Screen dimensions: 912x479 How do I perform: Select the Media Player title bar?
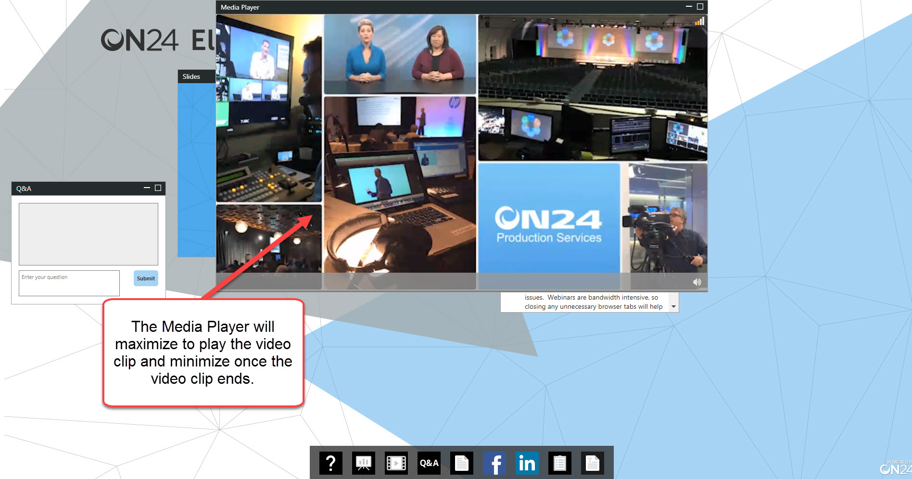pos(462,7)
